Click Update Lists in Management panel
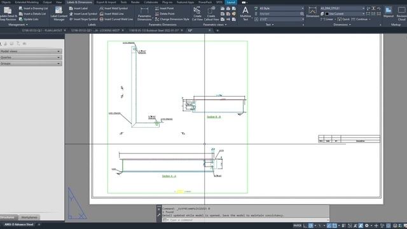Image resolution: width=407 pixels, height=229 pixels. (29, 19)
